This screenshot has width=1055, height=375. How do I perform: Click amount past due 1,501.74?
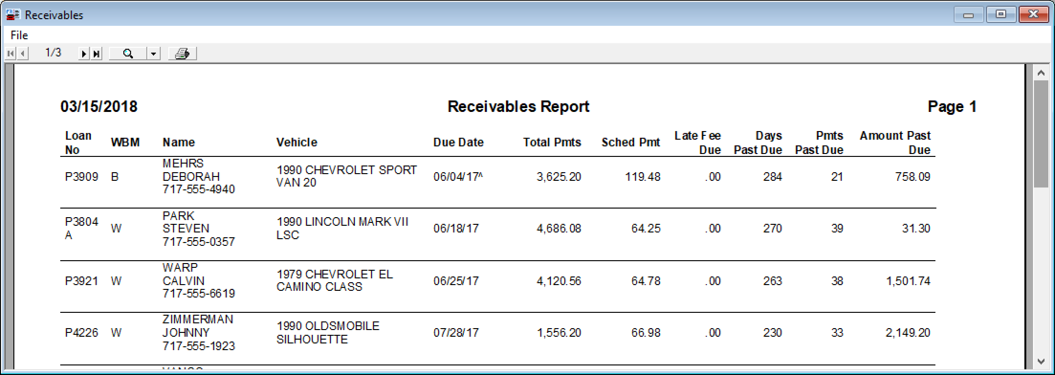point(908,281)
